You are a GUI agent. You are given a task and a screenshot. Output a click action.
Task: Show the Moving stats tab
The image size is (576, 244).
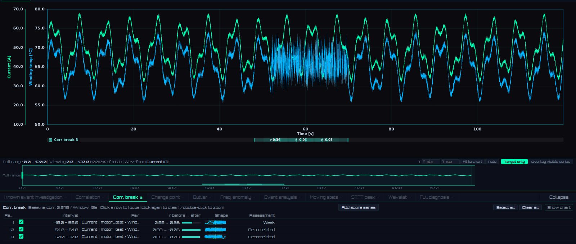click(x=326, y=197)
